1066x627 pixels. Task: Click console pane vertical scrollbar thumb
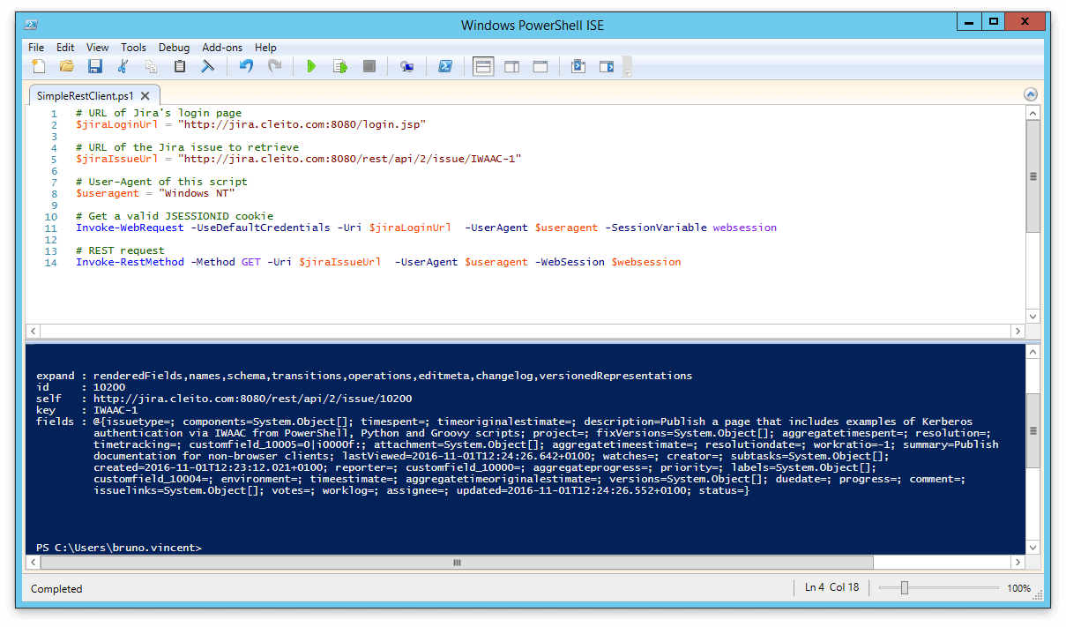click(x=1033, y=429)
